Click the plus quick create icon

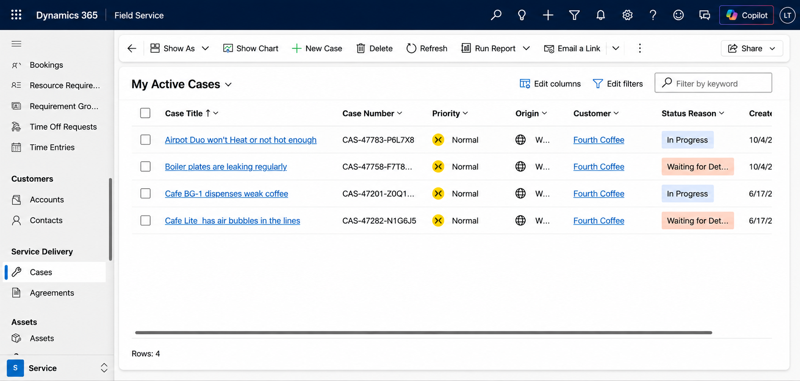pyautogui.click(x=548, y=15)
